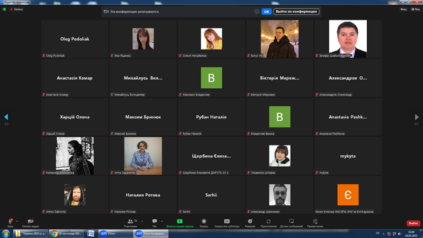This screenshot has height=238, width=423.
Task: Request captions via Запросить субтитры
Action: (x=227, y=223)
